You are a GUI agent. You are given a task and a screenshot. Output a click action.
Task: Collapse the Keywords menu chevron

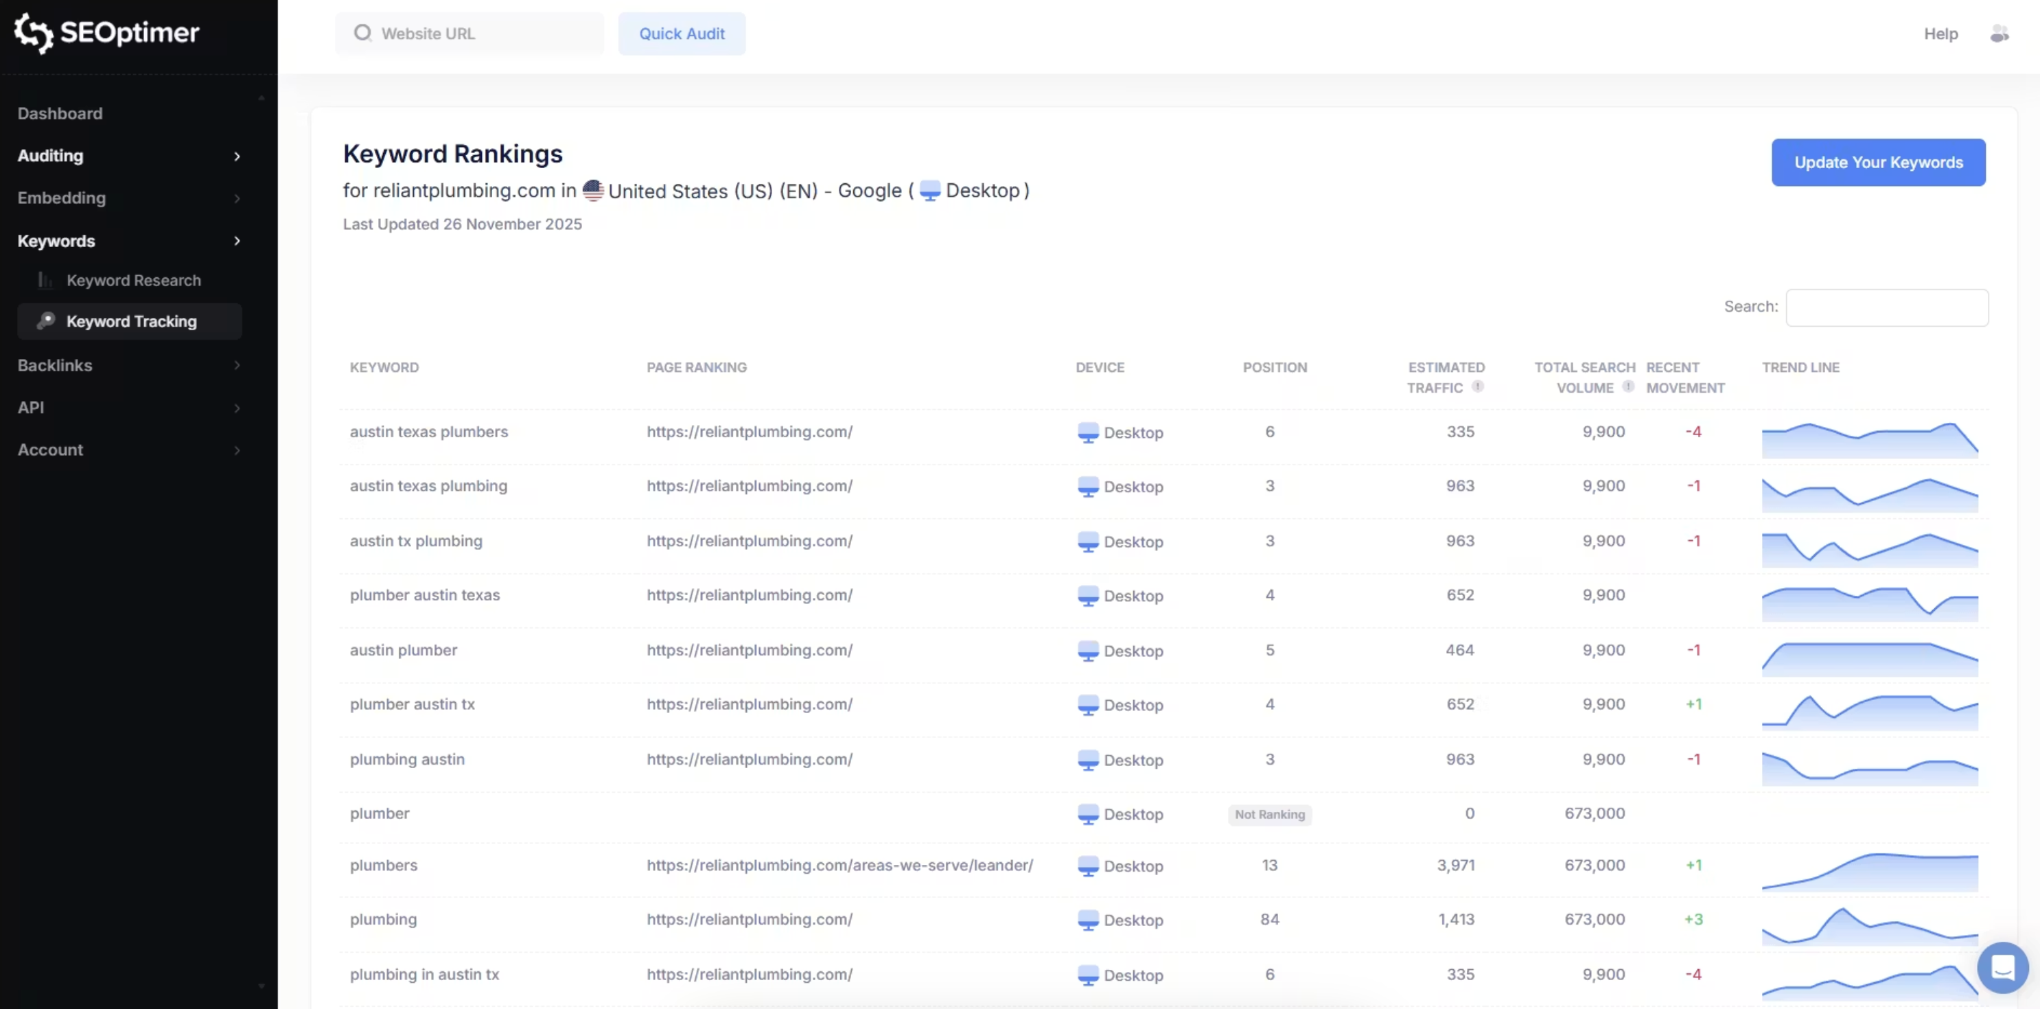click(237, 241)
